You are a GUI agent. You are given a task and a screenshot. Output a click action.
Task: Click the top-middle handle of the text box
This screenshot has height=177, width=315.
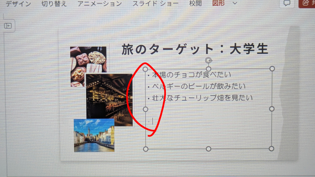click(208, 69)
